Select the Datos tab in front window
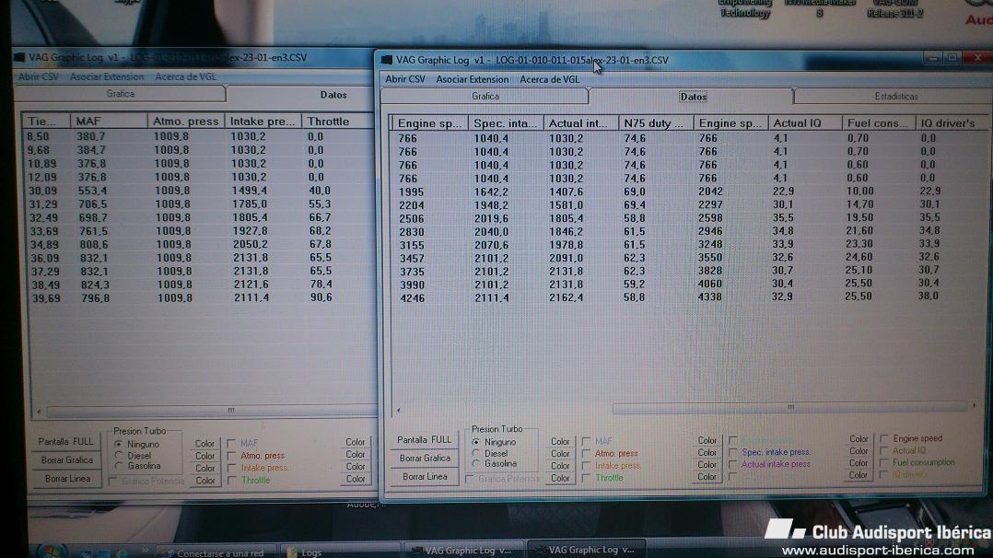Screen dimensions: 993x558 (x=693, y=97)
